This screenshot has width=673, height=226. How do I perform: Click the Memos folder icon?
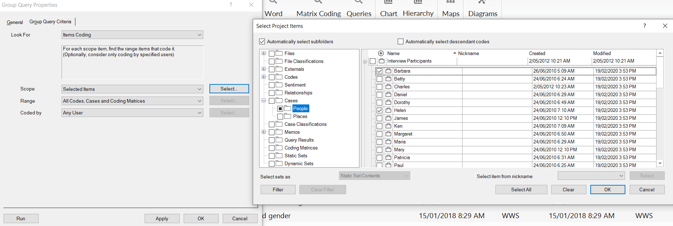279,132
